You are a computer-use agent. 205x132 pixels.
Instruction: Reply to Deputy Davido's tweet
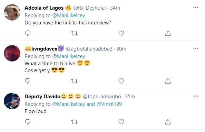(x=28, y=122)
